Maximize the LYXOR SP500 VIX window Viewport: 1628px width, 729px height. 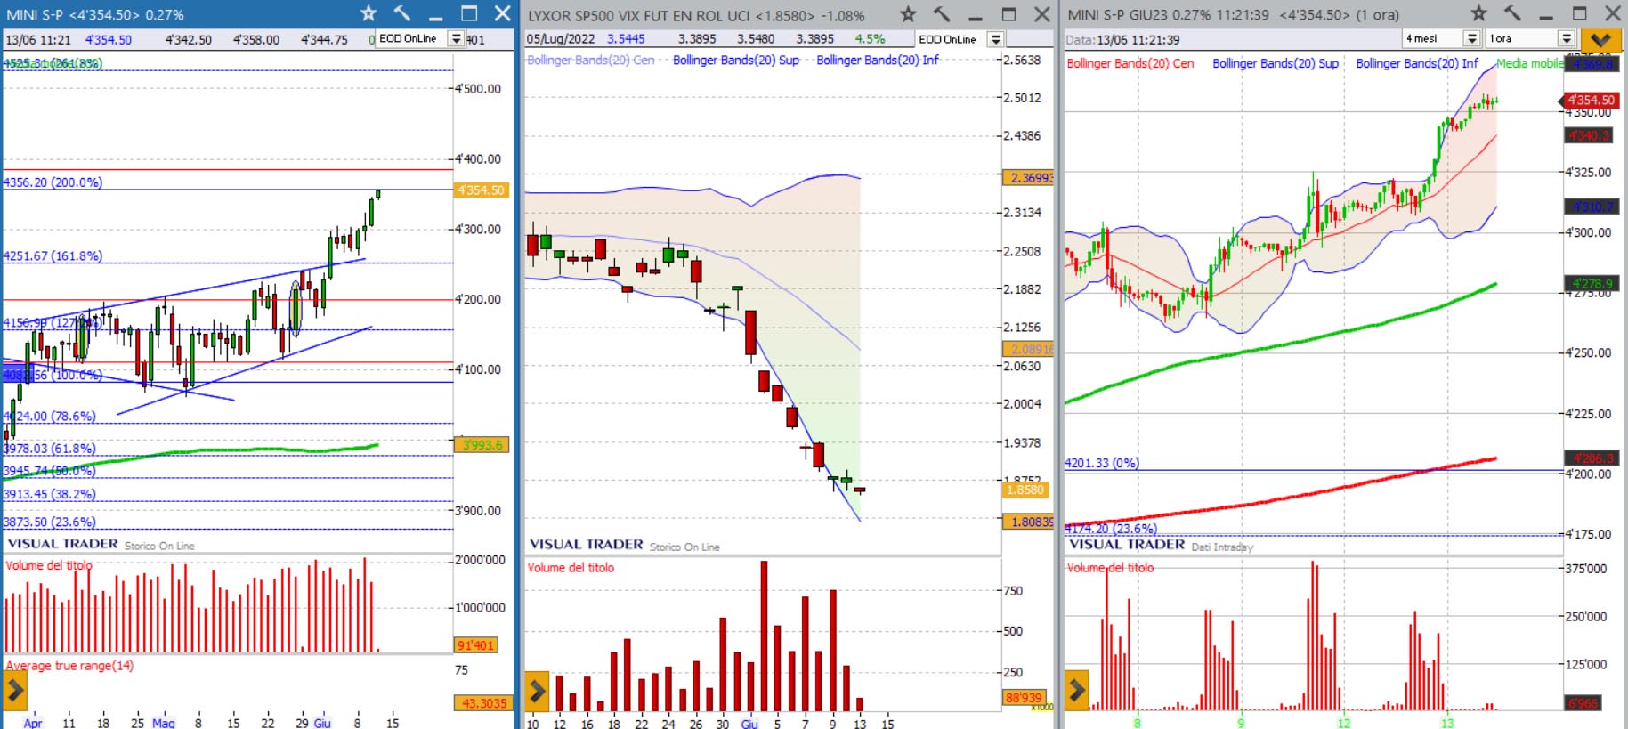(x=1008, y=14)
